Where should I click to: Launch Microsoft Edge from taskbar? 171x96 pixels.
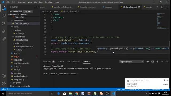(x=59, y=94)
